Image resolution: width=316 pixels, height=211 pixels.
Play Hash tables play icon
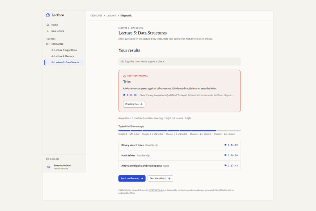pos(225,155)
